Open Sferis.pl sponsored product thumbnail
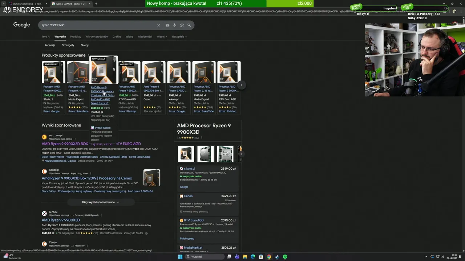Image resolution: width=465 pixels, height=261 pixels. coord(53,72)
